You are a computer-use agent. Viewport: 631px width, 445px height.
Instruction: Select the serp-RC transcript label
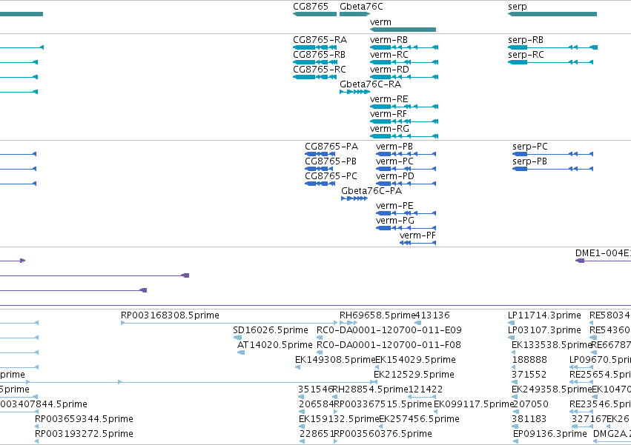[x=526, y=55]
